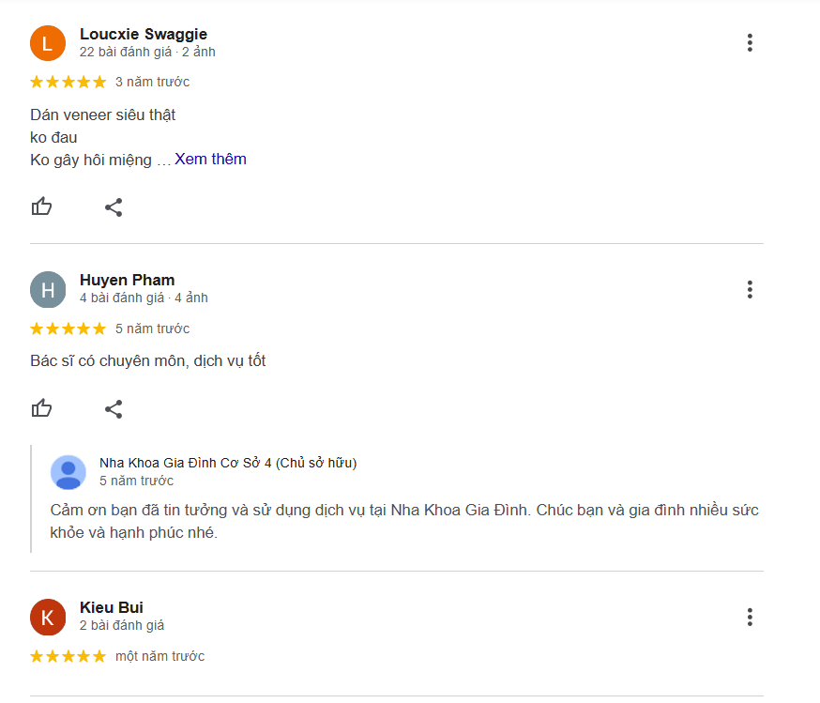Click Kieu Bui's red avatar
Image resolution: width=820 pixels, height=703 pixels.
coord(48,617)
